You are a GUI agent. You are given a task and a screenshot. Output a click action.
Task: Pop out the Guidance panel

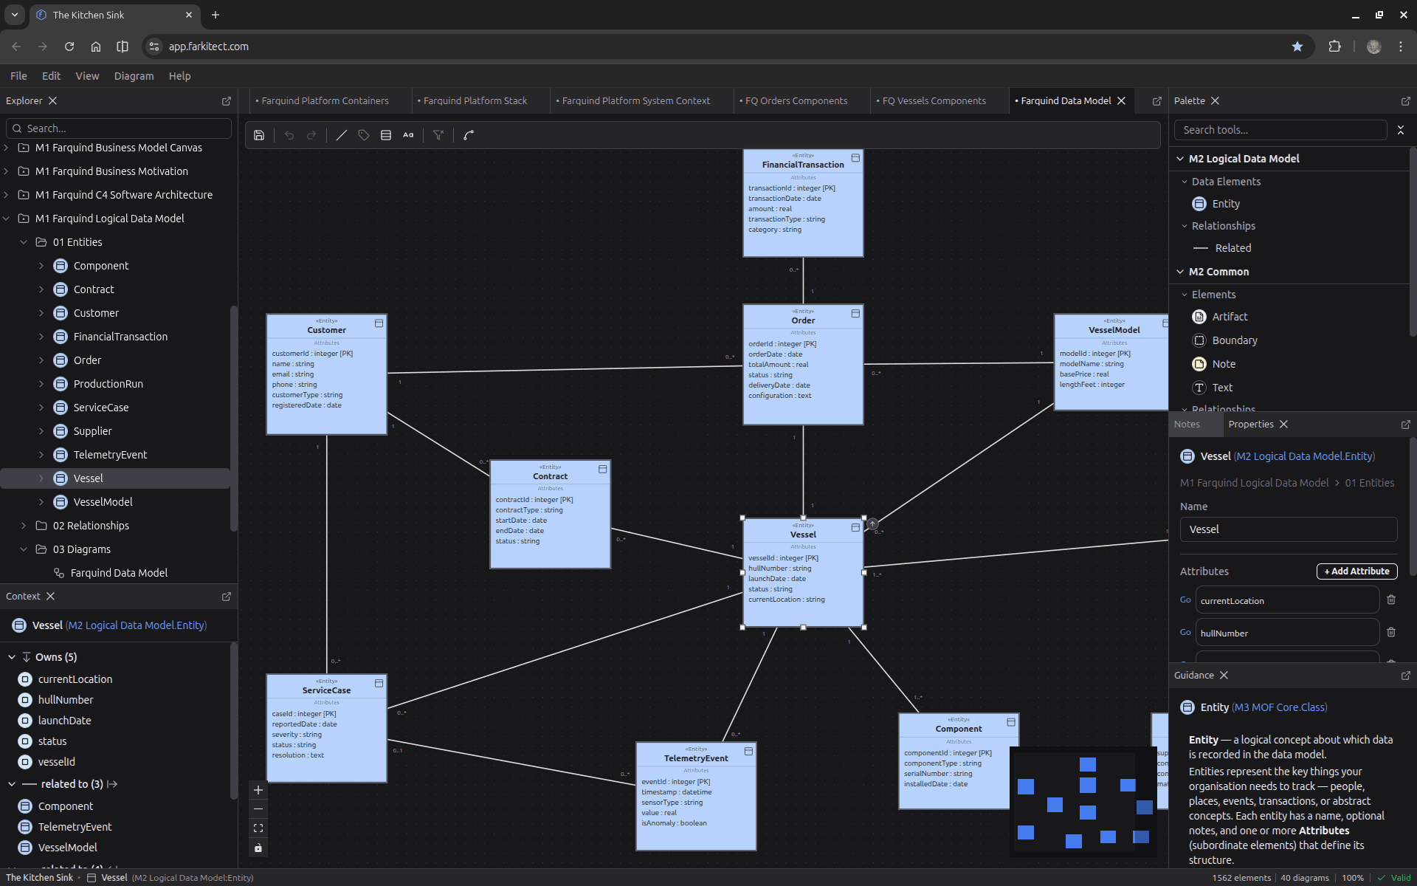point(1405,676)
